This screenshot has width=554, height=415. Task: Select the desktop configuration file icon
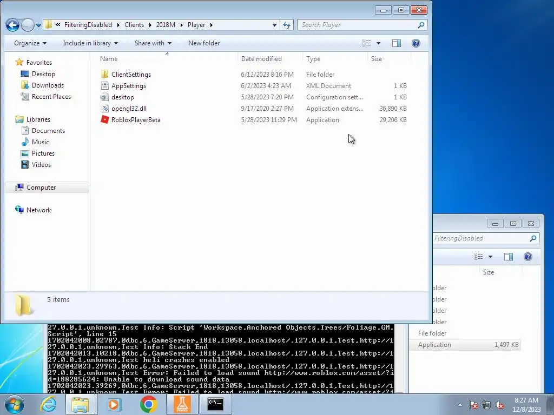104,97
